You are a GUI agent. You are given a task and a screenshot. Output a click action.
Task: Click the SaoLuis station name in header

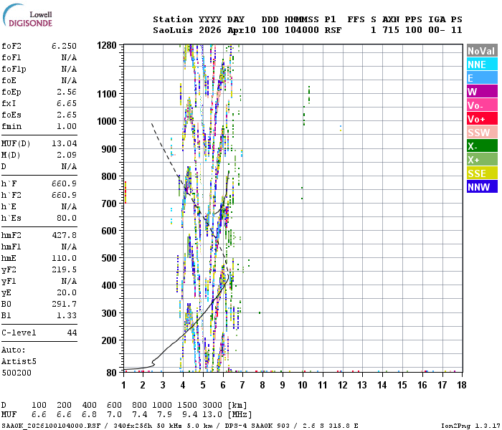[173, 30]
